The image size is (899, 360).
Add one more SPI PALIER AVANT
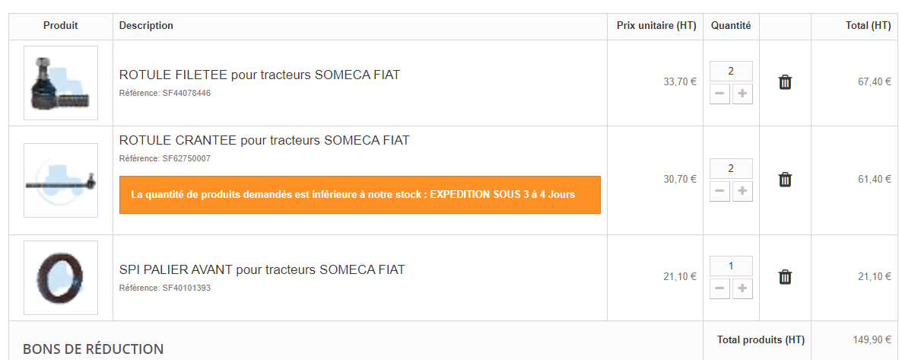[742, 289]
